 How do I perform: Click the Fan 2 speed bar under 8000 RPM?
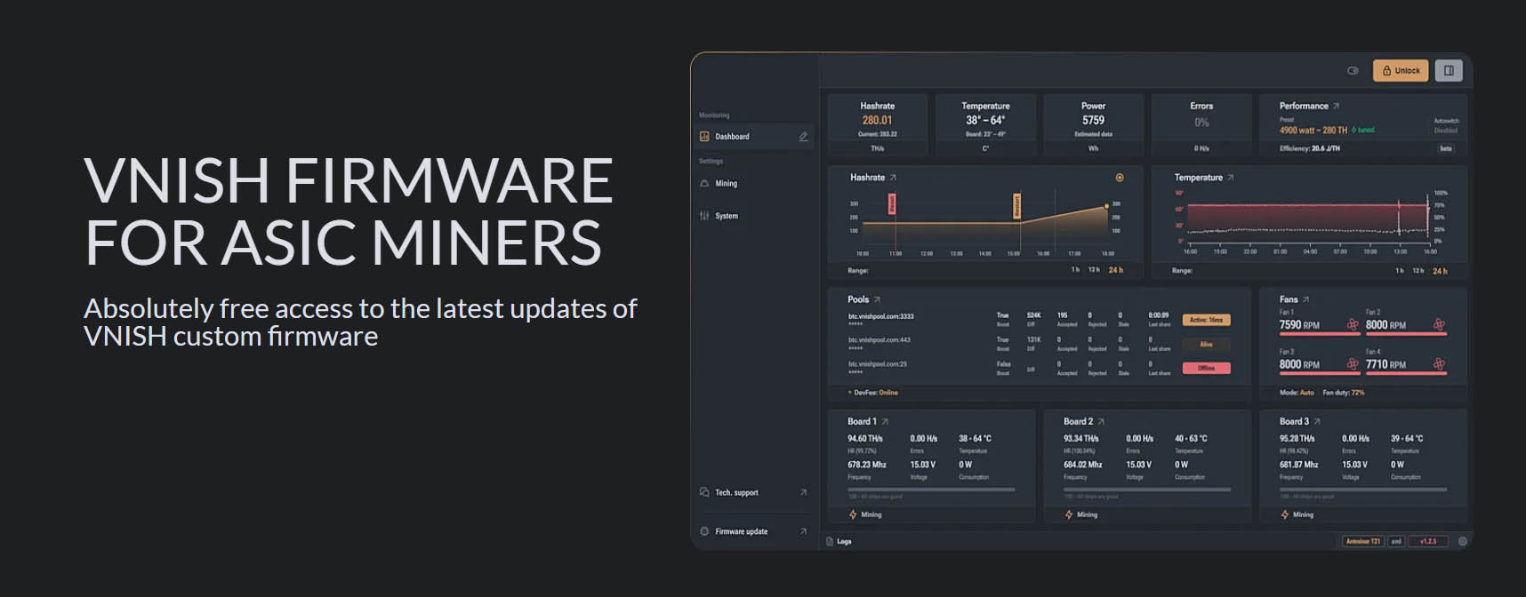[1406, 334]
